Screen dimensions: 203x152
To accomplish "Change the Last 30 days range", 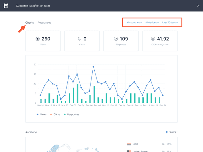I will pos(170,22).
